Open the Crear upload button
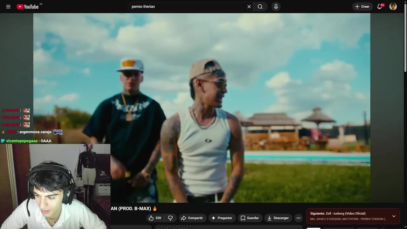The image size is (407, 229). pos(362,7)
